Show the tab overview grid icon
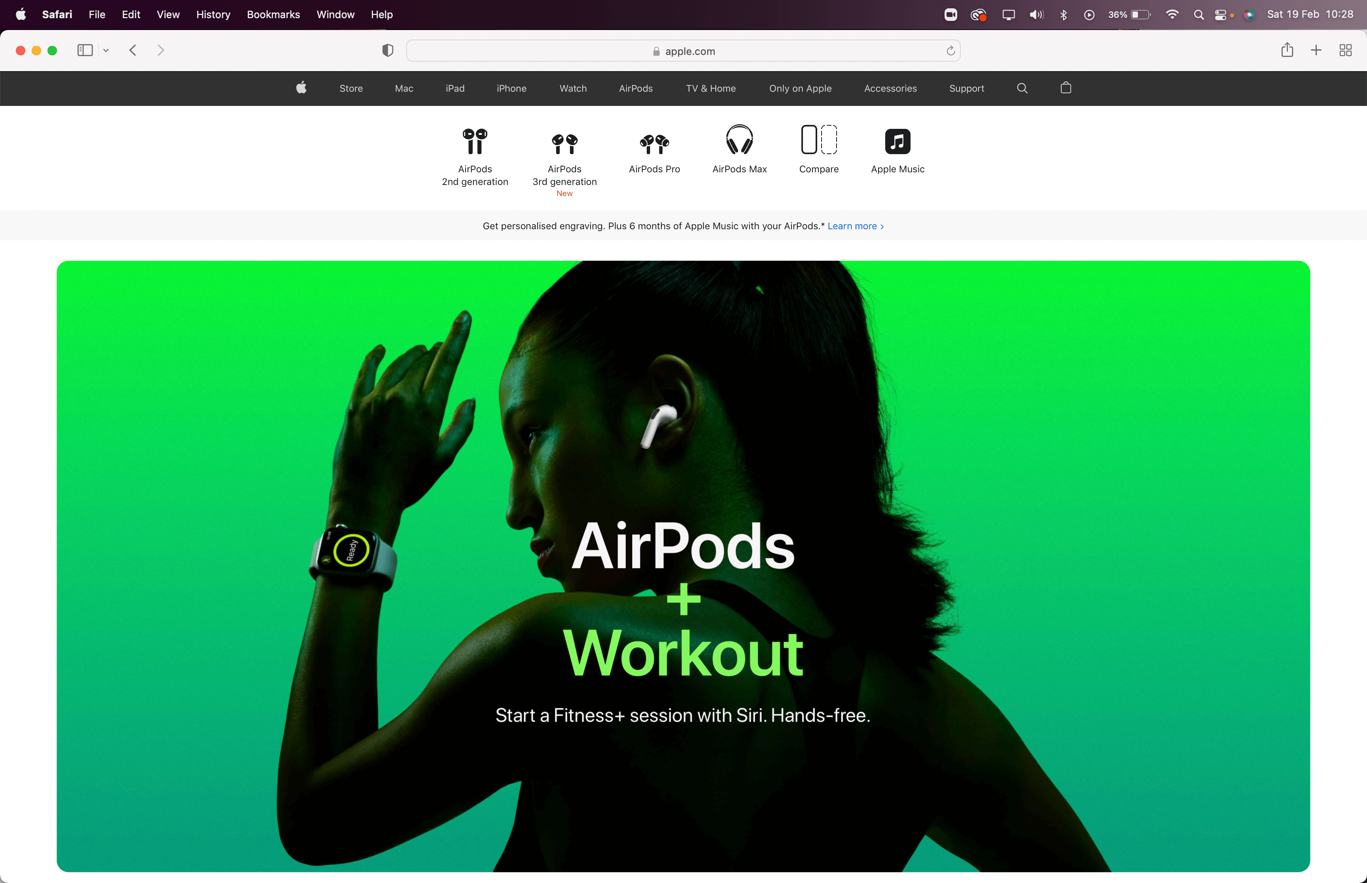The image size is (1367, 883). 1346,51
